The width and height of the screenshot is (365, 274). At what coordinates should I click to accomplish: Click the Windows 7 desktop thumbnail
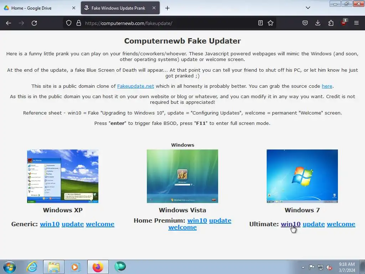pyautogui.click(x=302, y=176)
